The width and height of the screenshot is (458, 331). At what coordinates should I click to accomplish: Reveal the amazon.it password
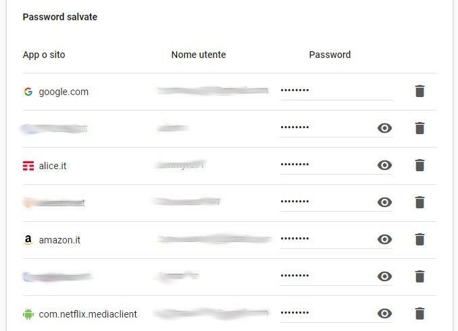[385, 239]
